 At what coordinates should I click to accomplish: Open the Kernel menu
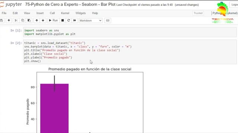click(x=65, y=13)
